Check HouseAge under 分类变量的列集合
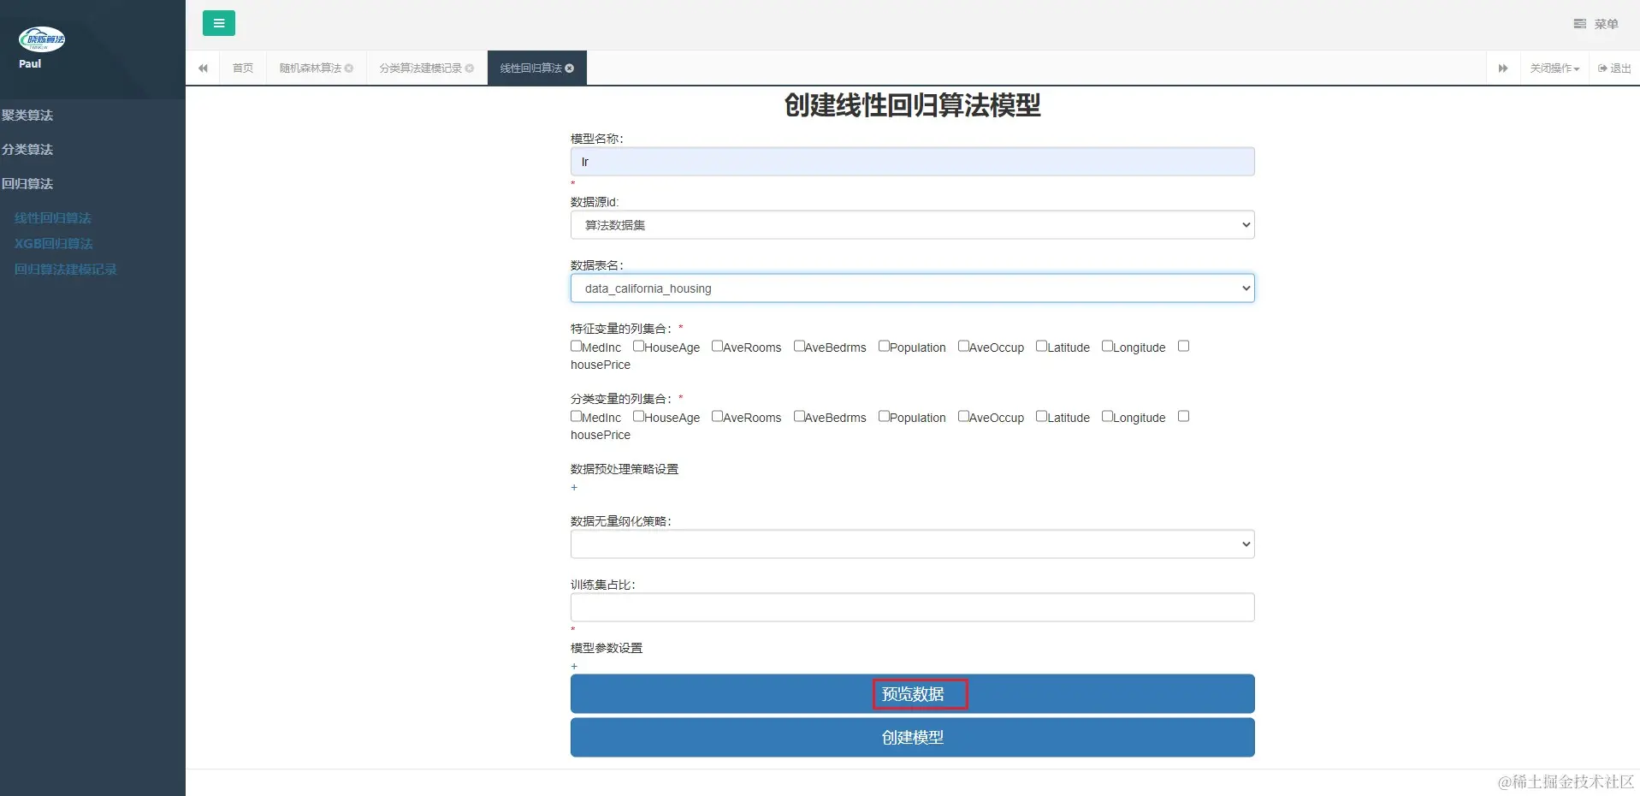Viewport: 1640px width, 796px height. click(x=638, y=417)
